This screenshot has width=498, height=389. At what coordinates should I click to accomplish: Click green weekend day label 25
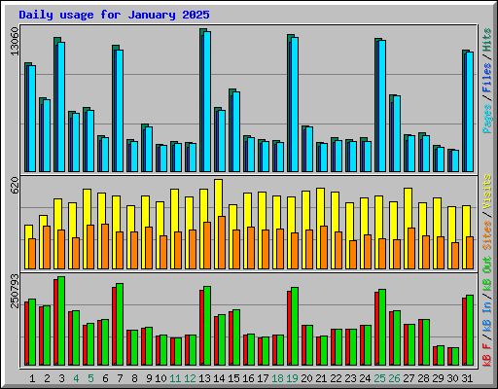click(x=379, y=378)
